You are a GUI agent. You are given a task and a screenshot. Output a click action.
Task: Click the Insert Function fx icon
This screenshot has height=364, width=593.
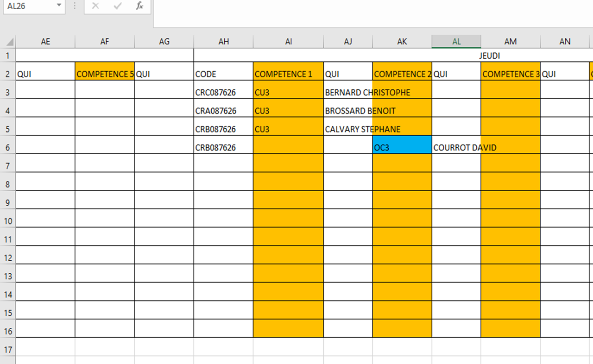click(x=139, y=6)
